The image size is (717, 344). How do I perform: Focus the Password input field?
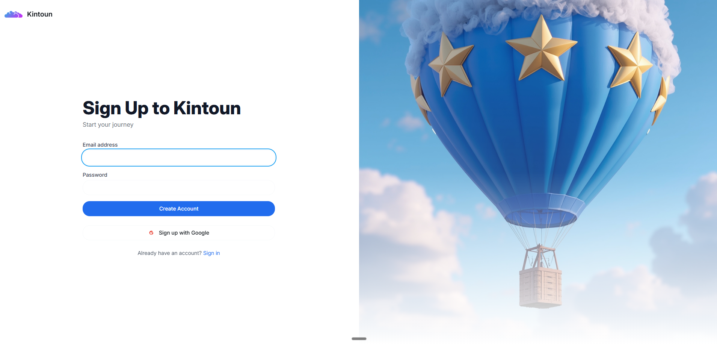pyautogui.click(x=179, y=188)
